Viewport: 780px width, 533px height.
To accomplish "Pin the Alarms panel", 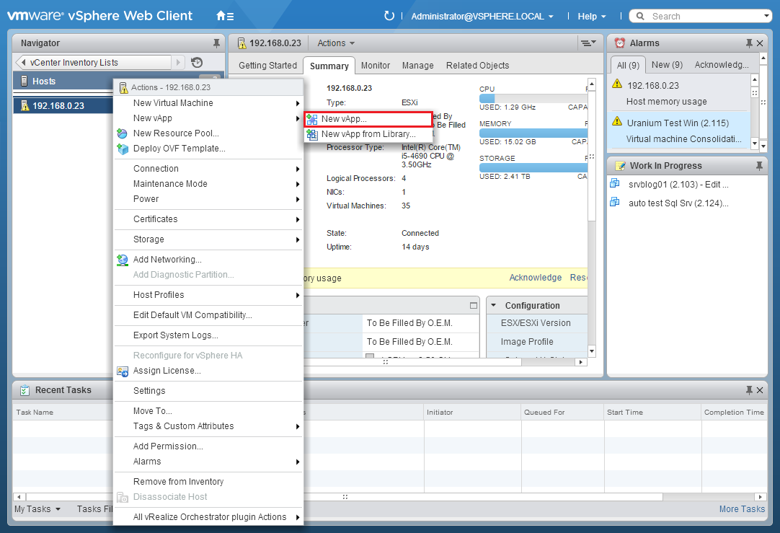I will coord(749,43).
